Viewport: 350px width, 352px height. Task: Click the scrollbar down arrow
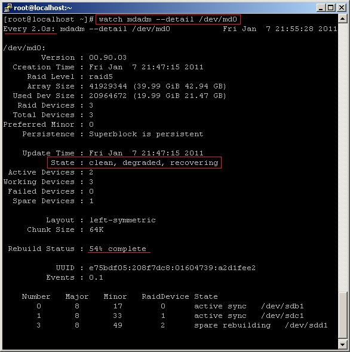(343, 345)
